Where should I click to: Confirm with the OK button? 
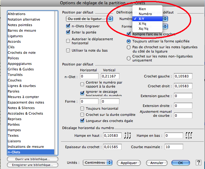tap(181, 163)
